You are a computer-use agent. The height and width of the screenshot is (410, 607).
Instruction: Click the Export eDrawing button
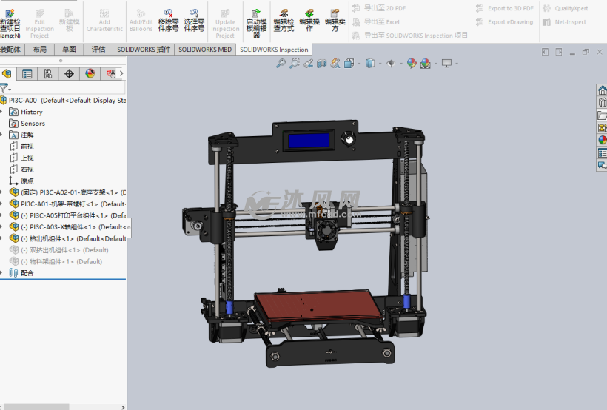[504, 22]
